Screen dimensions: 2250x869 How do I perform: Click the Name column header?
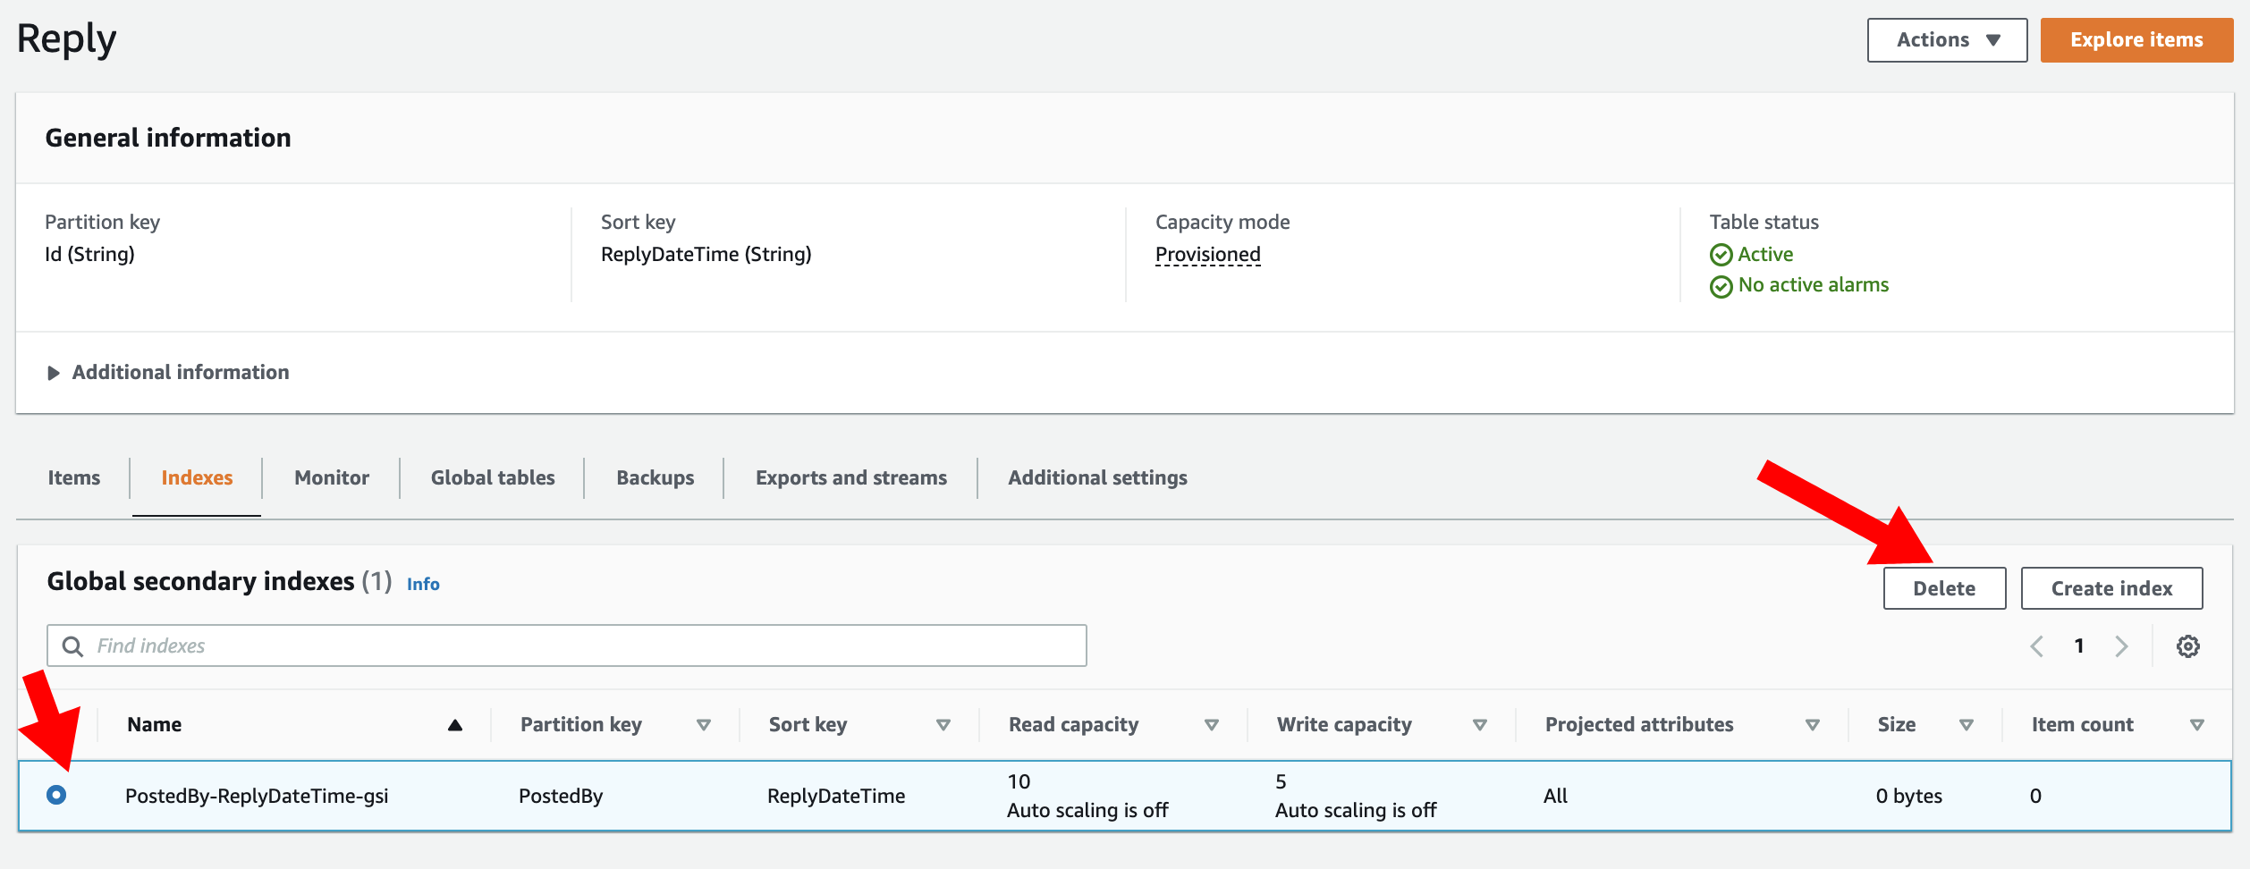click(154, 724)
